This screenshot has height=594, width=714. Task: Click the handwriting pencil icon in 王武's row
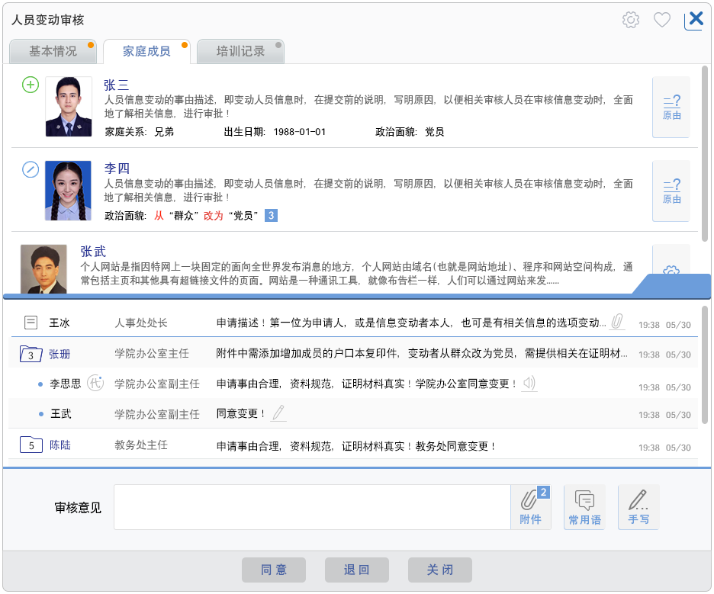279,413
